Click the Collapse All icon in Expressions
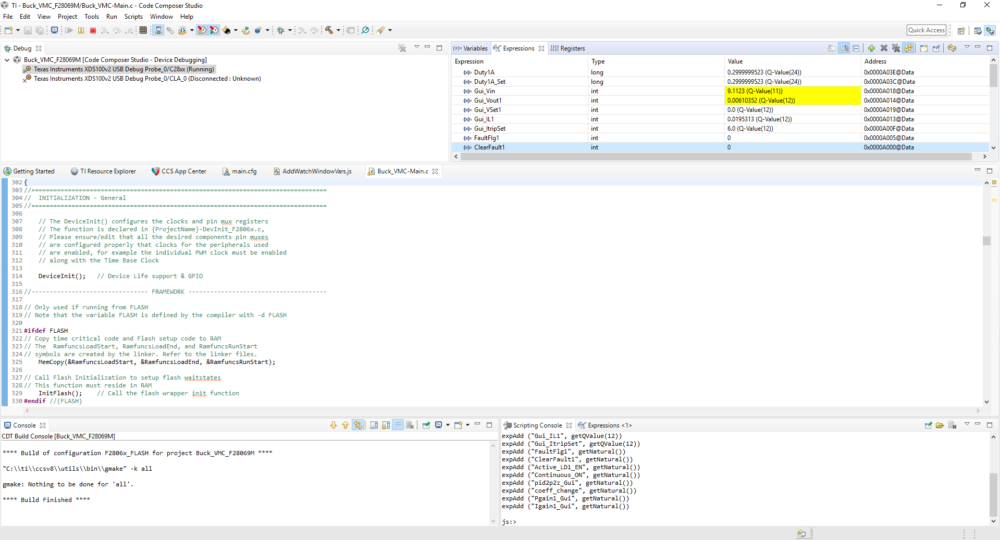The height and width of the screenshot is (540, 1000). point(856,48)
